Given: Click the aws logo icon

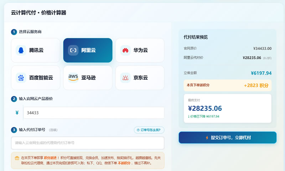Looking at the screenshot, I should pyautogui.click(x=73, y=77).
